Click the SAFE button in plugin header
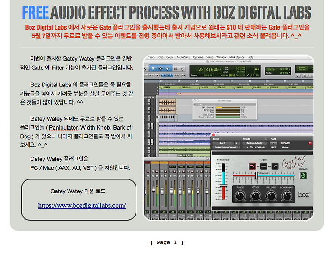The width and height of the screenshot is (333, 253). (x=273, y=147)
